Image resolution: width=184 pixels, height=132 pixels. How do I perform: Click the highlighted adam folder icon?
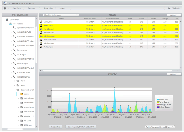click(22, 94)
